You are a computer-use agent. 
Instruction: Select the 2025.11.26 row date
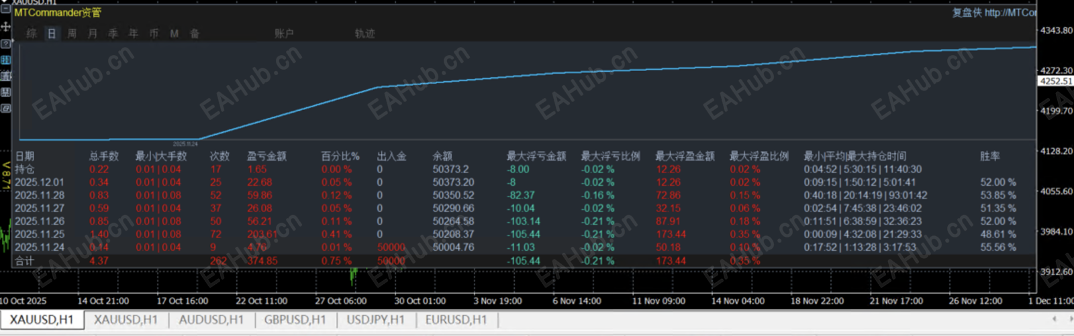point(40,221)
